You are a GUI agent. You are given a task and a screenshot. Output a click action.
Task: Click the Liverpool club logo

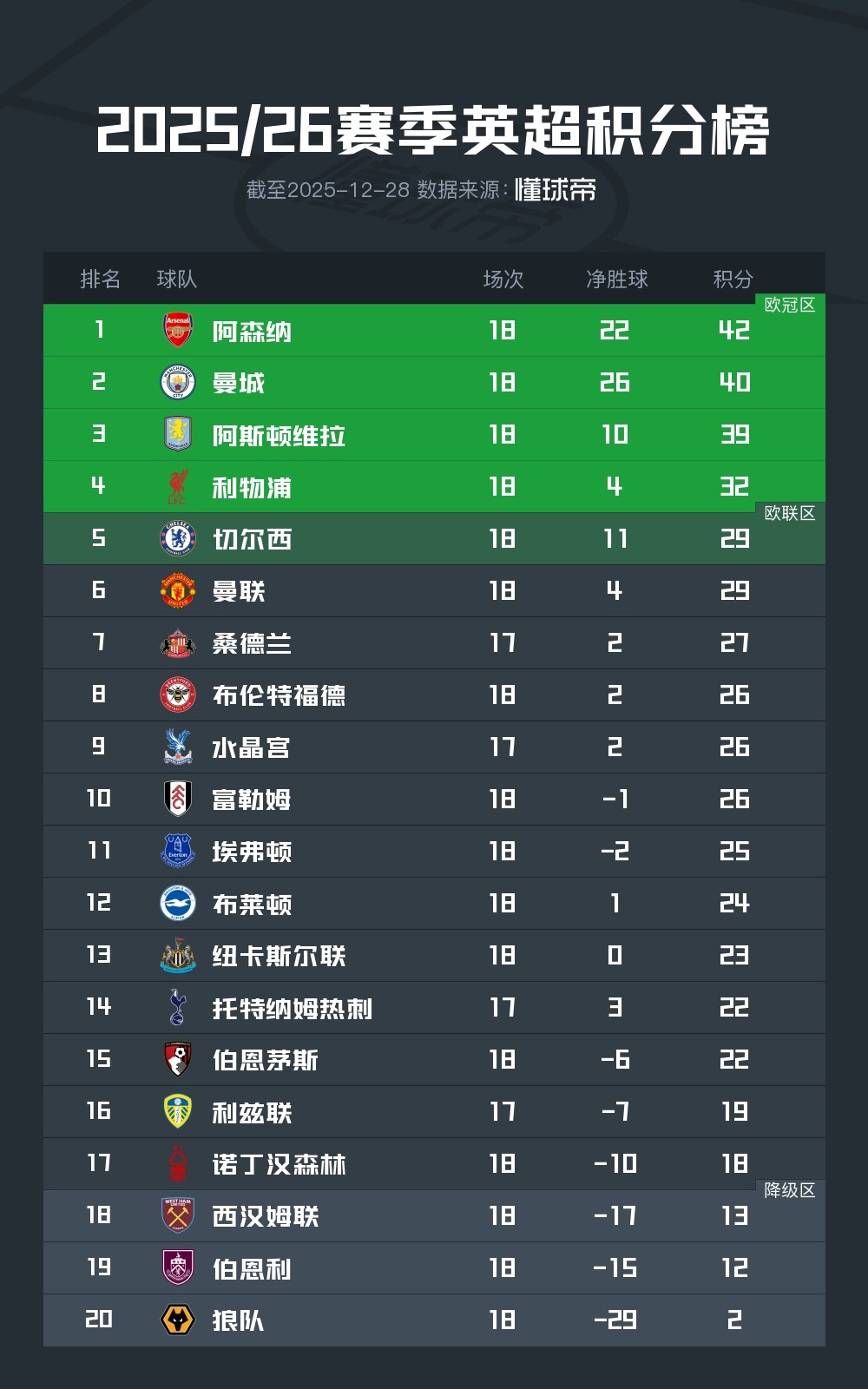(x=178, y=486)
